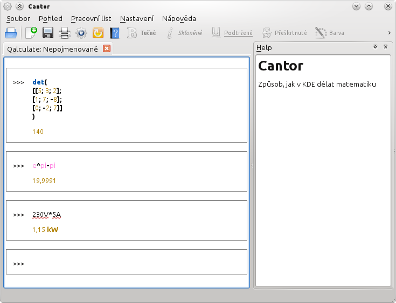Open the Nastavení menu

[137, 19]
